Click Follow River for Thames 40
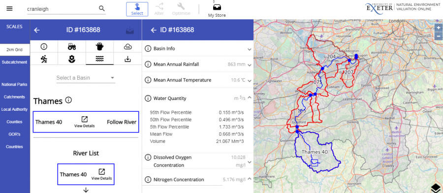 click(x=122, y=122)
